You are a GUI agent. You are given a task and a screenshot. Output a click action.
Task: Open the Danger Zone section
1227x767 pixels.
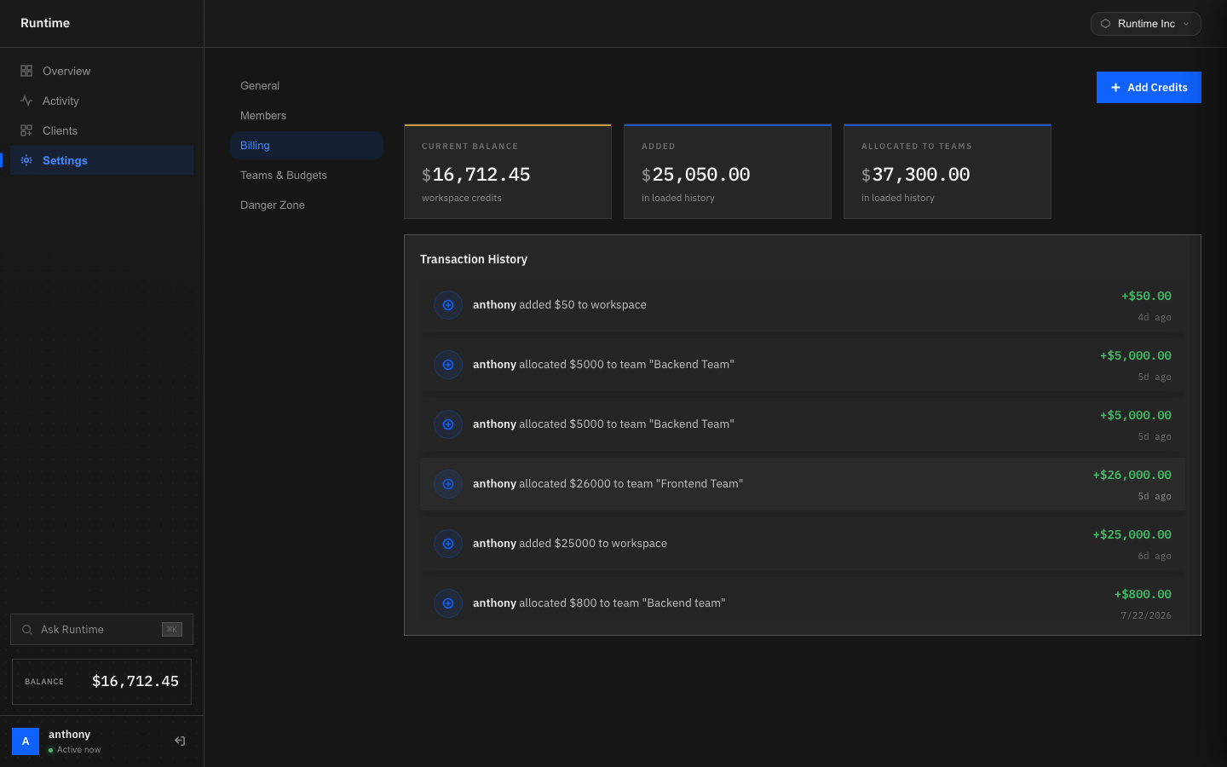(x=307, y=205)
